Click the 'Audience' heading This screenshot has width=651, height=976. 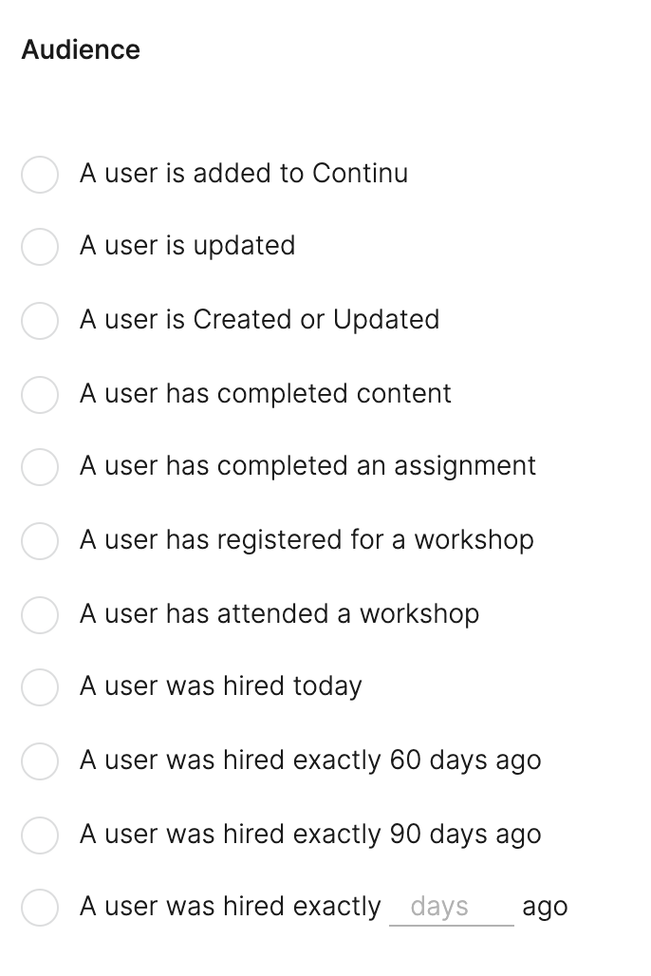point(81,49)
